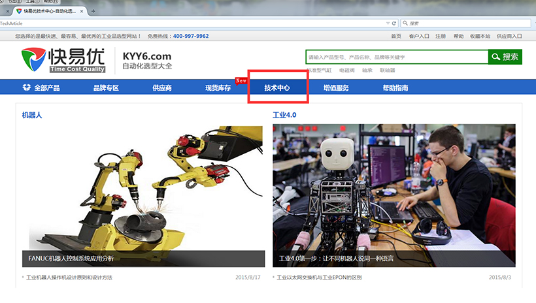Close the 快易优技术中心 browser tab
Screen dimensions: 536x303
pyautogui.click(x=82, y=11)
